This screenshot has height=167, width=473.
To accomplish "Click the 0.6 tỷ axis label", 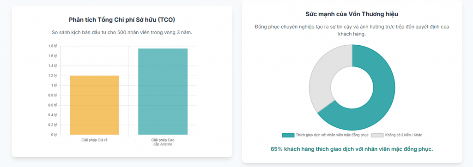I will [53, 105].
